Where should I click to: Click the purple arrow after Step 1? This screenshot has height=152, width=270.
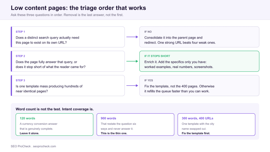coord(132,37)
